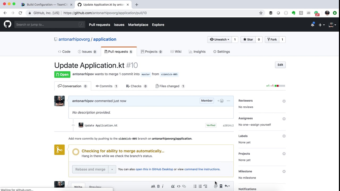Mention a user with @ icon
The height and width of the screenshot is (191, 340).
(x=216, y=186)
